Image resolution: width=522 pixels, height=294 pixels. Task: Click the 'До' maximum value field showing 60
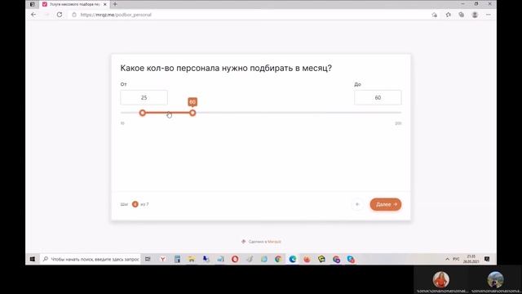378,97
